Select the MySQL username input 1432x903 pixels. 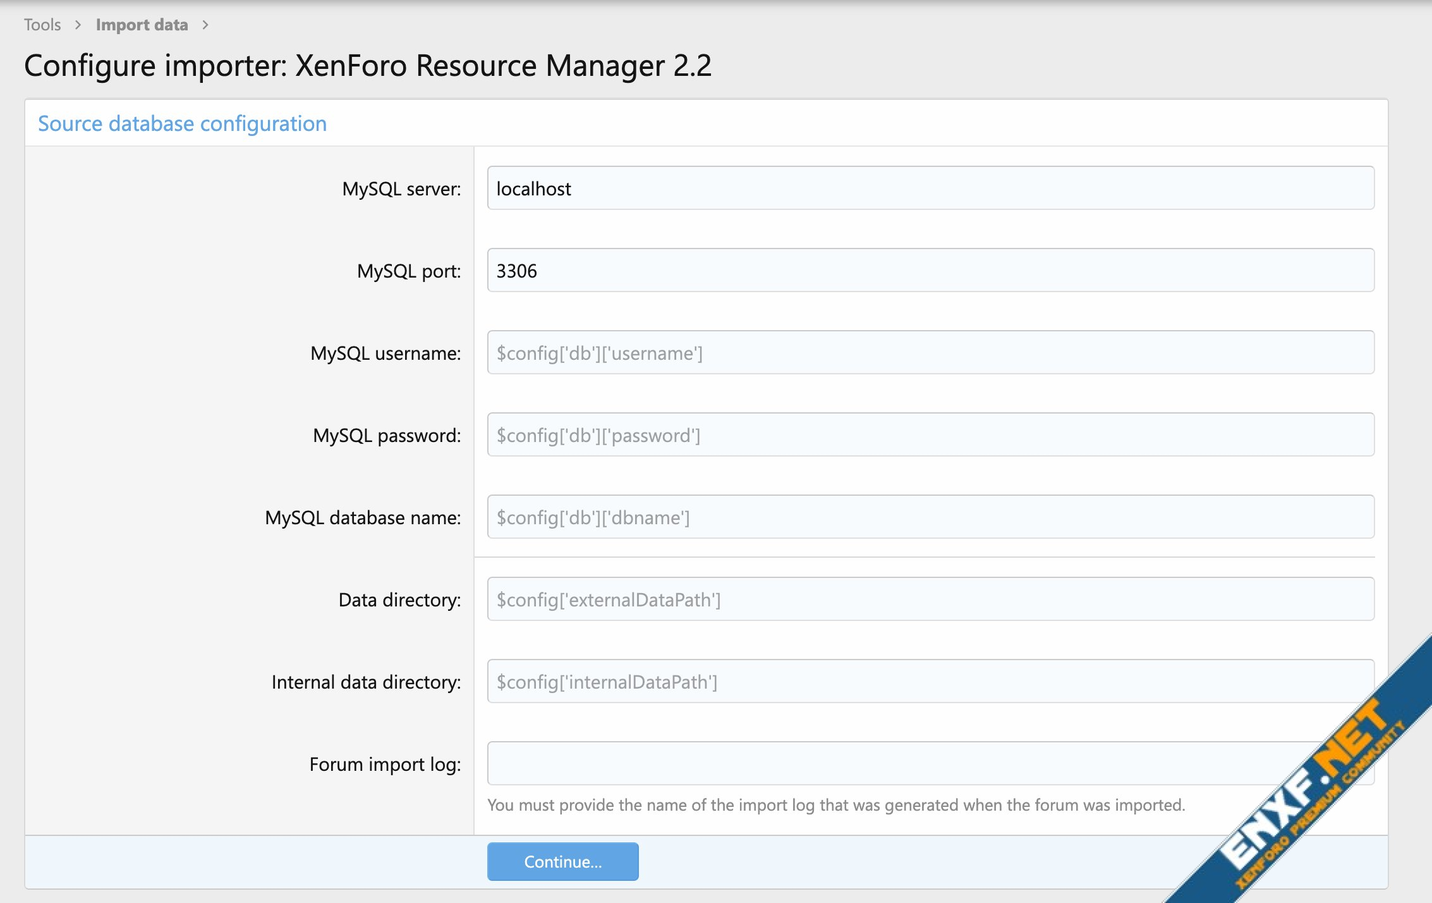pos(930,353)
